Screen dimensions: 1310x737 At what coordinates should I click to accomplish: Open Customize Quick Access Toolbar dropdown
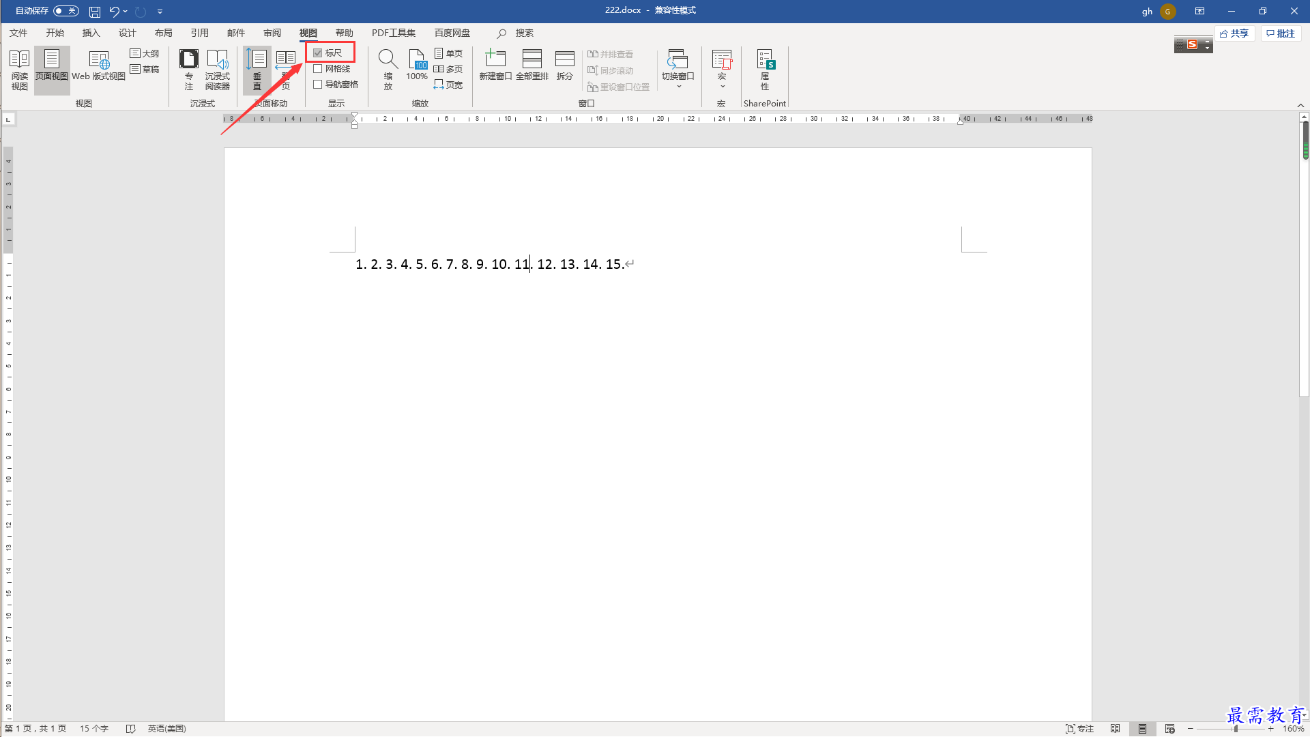tap(160, 12)
